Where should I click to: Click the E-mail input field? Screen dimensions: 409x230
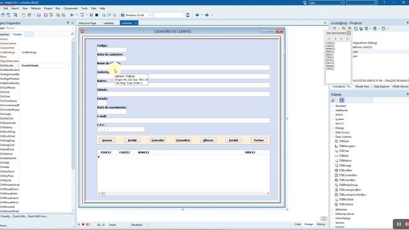(x=183, y=121)
